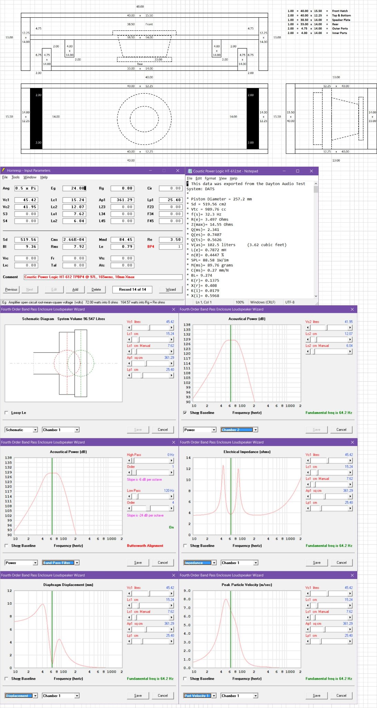Image resolution: width=377 pixels, height=708 pixels.
Task: Toggle the filter On indicator in filter wizard
Action: point(171,527)
